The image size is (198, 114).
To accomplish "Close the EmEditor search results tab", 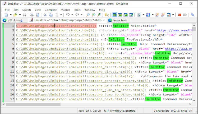I will pos(104,20).
